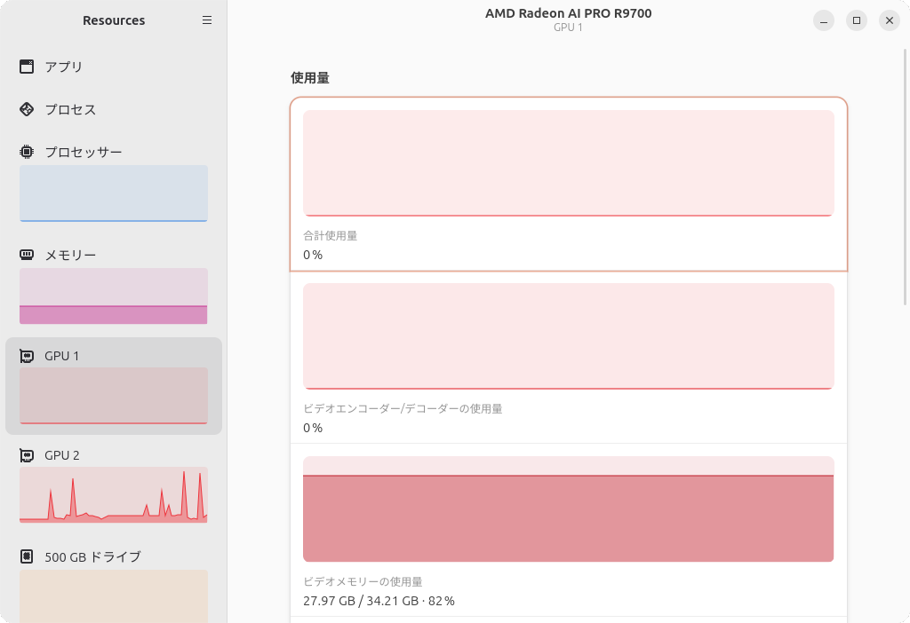
Task: Click the 500 GB ドライブ disk icon
Action: (x=27, y=556)
